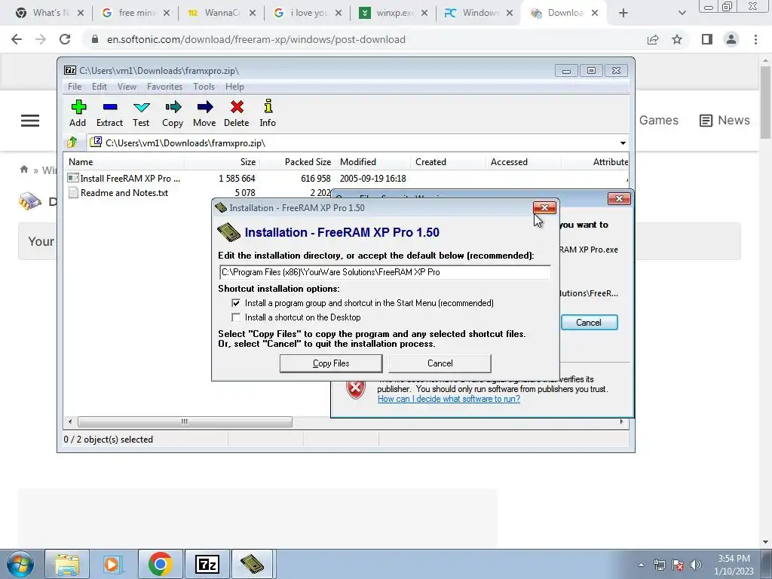Open the 7-Zip Tools menu
Viewport: 772px width, 579px height.
click(x=204, y=86)
